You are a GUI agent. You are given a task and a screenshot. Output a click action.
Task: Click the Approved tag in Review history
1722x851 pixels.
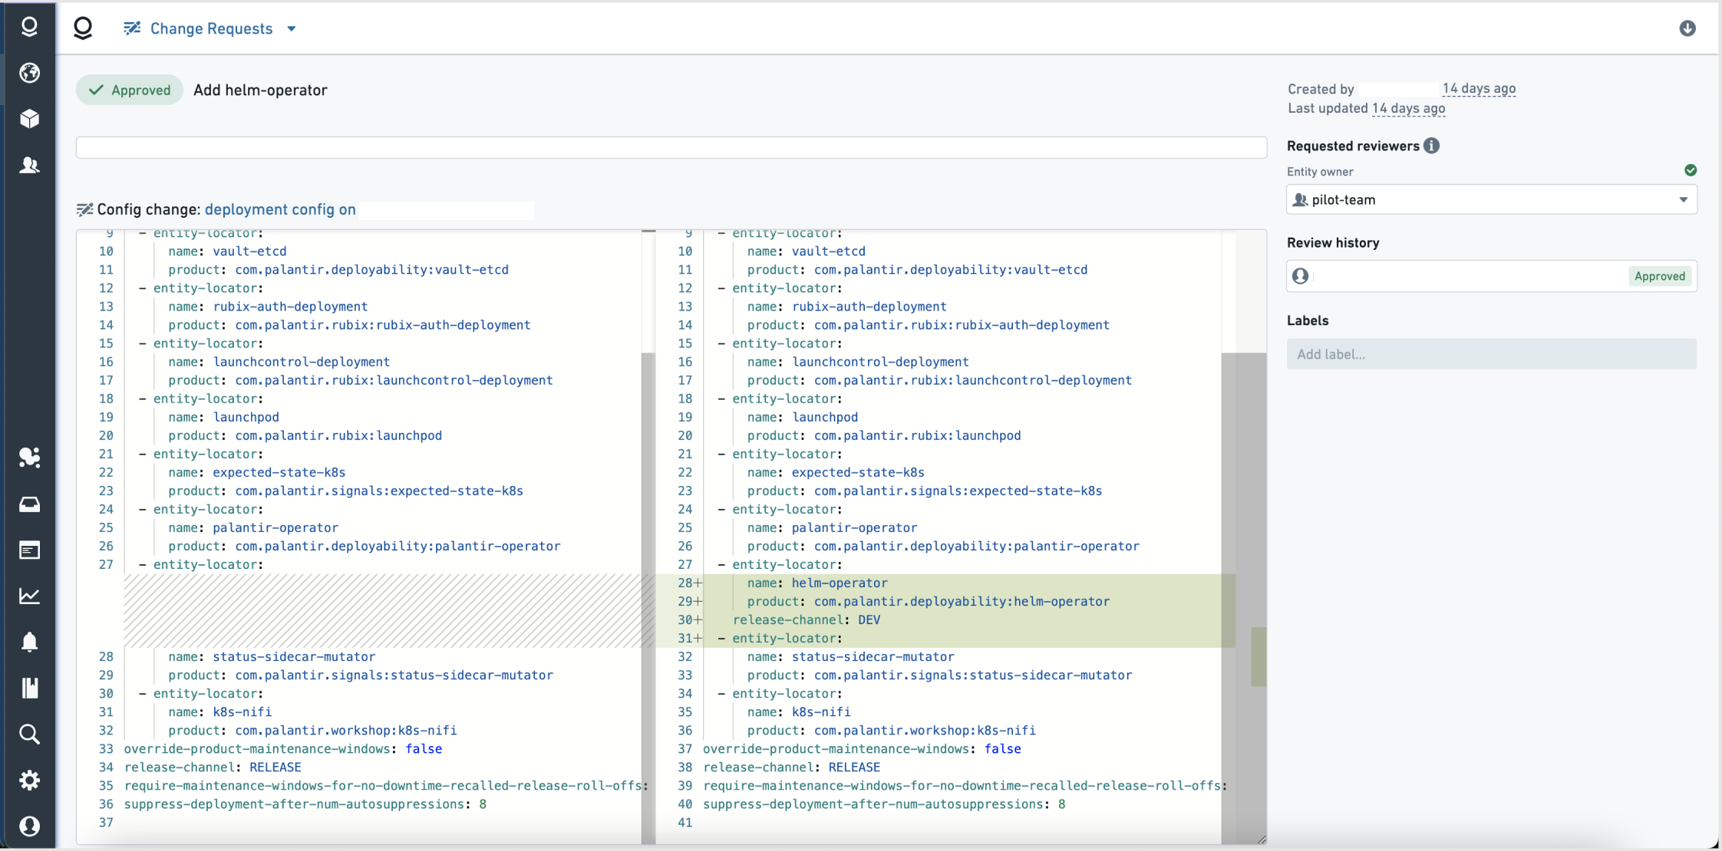[1659, 276]
